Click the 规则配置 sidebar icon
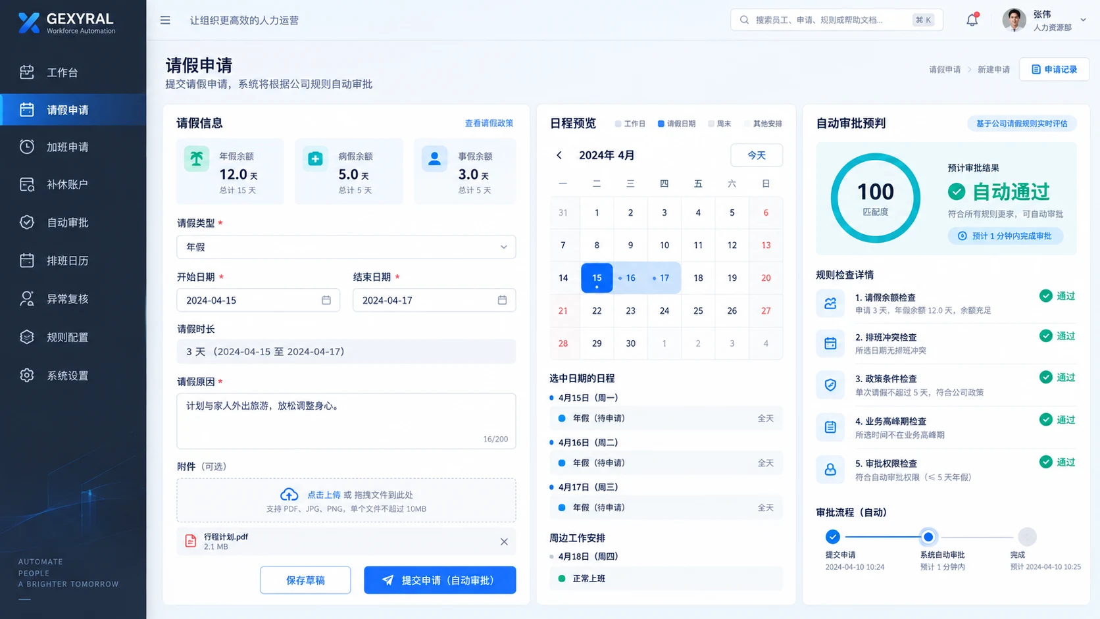Image resolution: width=1100 pixels, height=619 pixels. pyautogui.click(x=27, y=337)
